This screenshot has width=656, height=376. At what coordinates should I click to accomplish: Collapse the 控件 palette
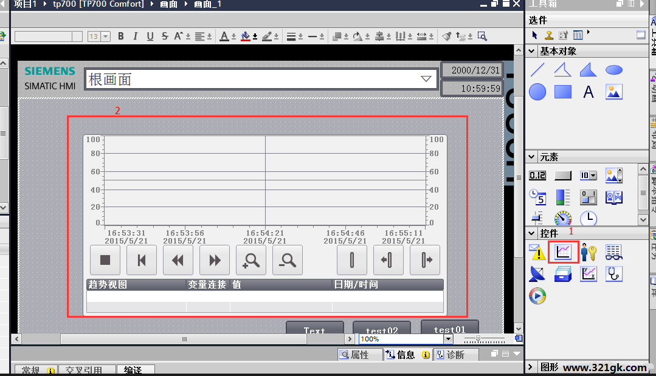coord(531,233)
